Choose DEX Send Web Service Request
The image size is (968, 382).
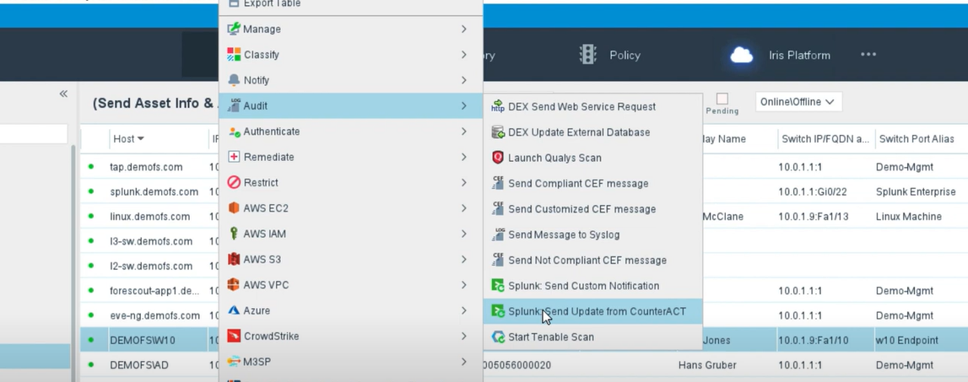point(592,107)
